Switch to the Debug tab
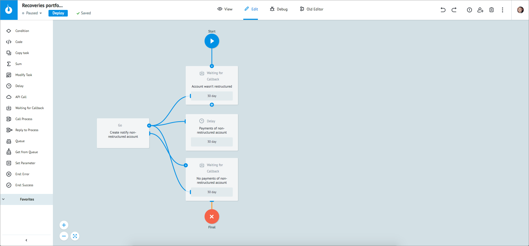The width and height of the screenshot is (529, 246). (x=279, y=9)
